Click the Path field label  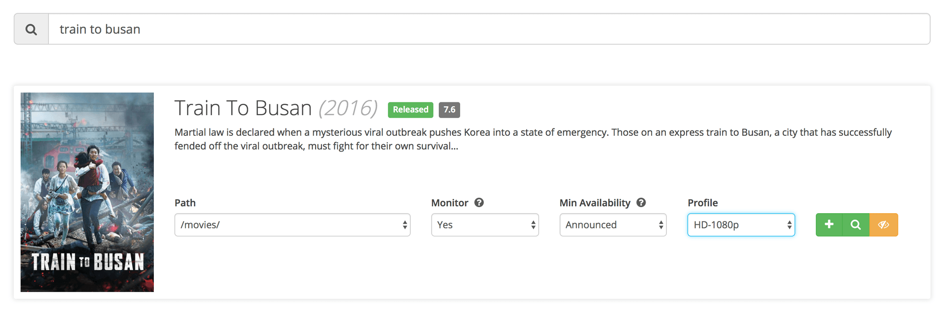[x=185, y=203]
